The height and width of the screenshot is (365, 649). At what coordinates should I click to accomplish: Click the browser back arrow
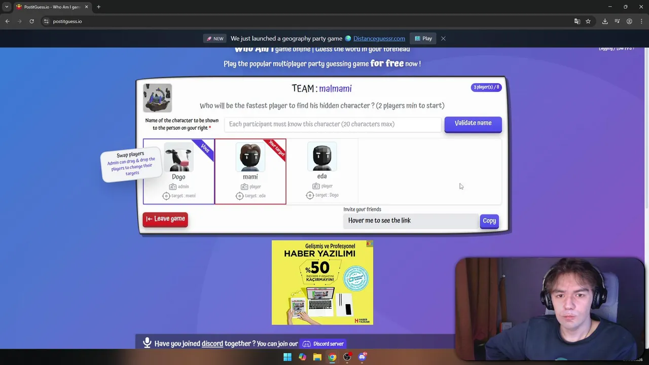pos(7,21)
